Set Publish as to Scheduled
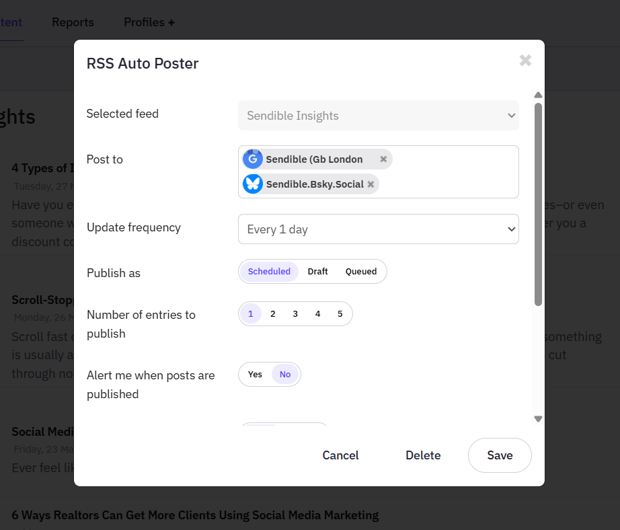620x530 pixels. pos(269,271)
